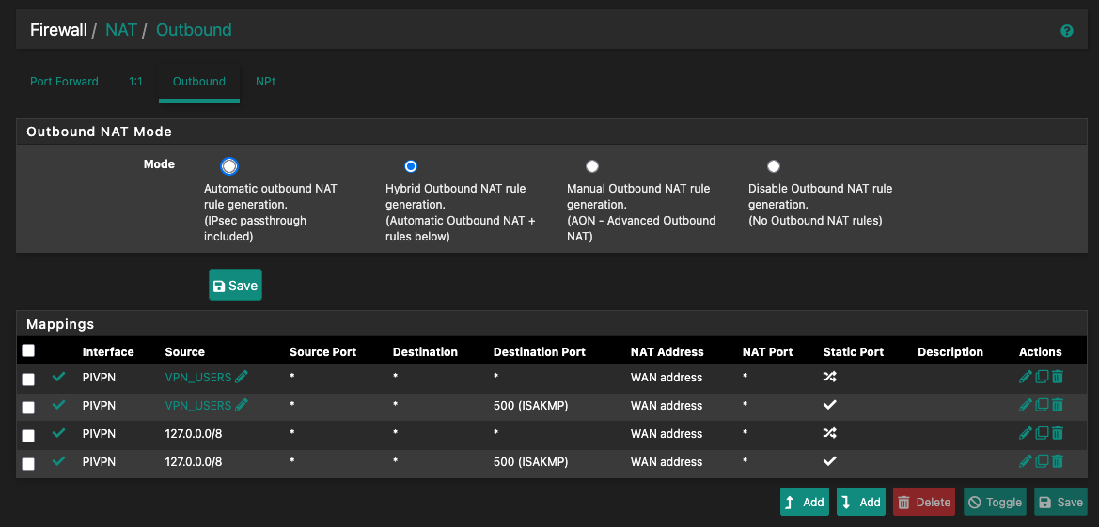The image size is (1099, 527).
Task: Click 500 (ISAKMP) port in 127.0.0.0/8 row
Action: click(x=530, y=462)
